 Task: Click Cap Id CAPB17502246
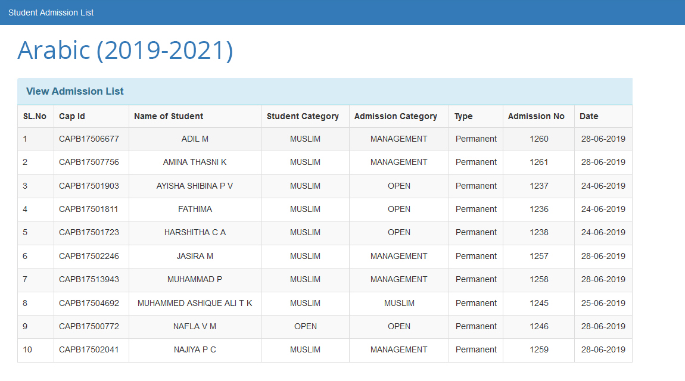click(x=89, y=256)
